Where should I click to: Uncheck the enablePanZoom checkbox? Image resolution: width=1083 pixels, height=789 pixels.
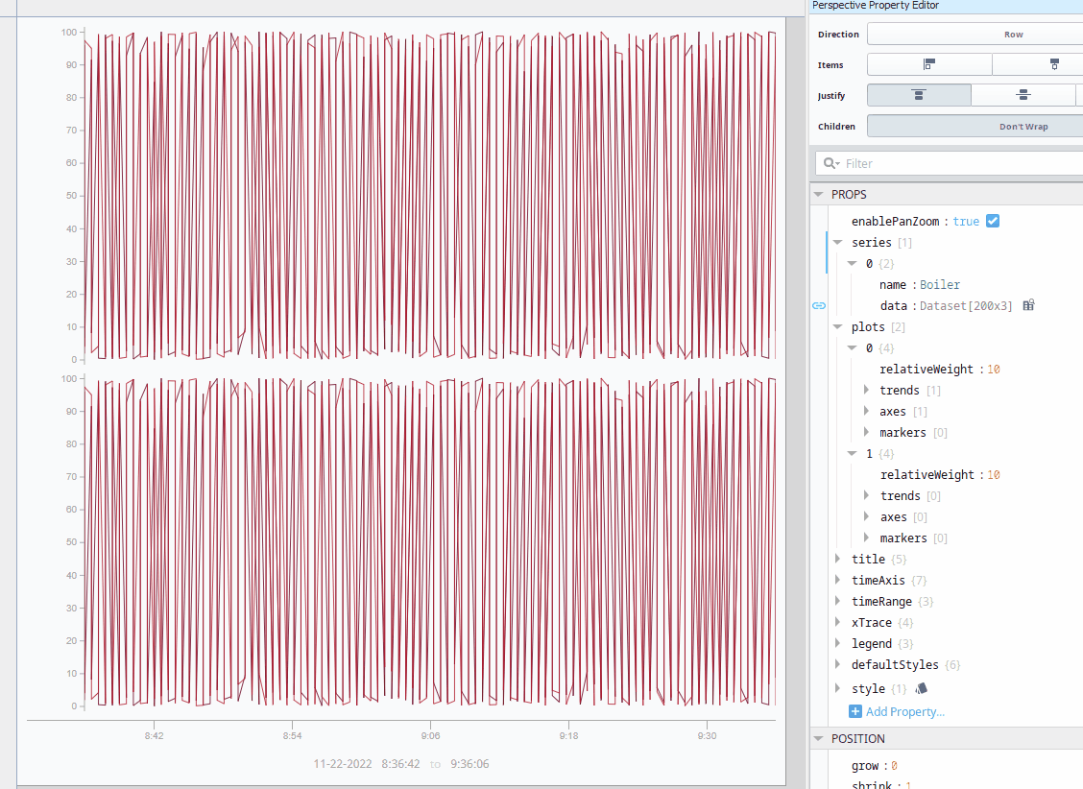[x=992, y=220]
